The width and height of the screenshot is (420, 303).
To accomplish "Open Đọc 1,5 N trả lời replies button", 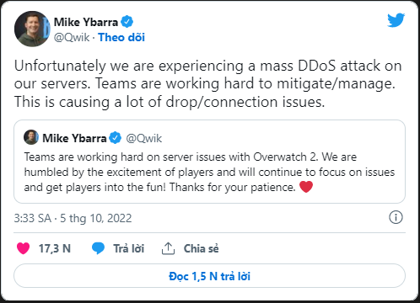I will [x=209, y=276].
